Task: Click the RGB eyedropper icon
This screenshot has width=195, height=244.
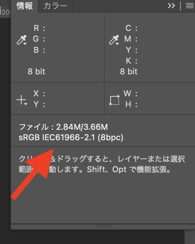Action: coord(21,40)
